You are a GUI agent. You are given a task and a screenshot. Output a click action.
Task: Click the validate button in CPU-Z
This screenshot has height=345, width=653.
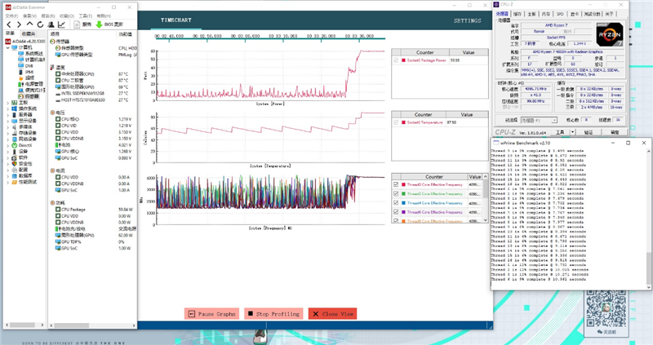588,132
